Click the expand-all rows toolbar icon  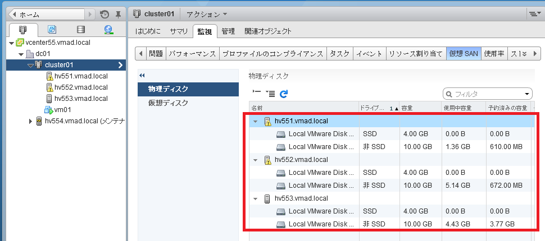(270, 94)
